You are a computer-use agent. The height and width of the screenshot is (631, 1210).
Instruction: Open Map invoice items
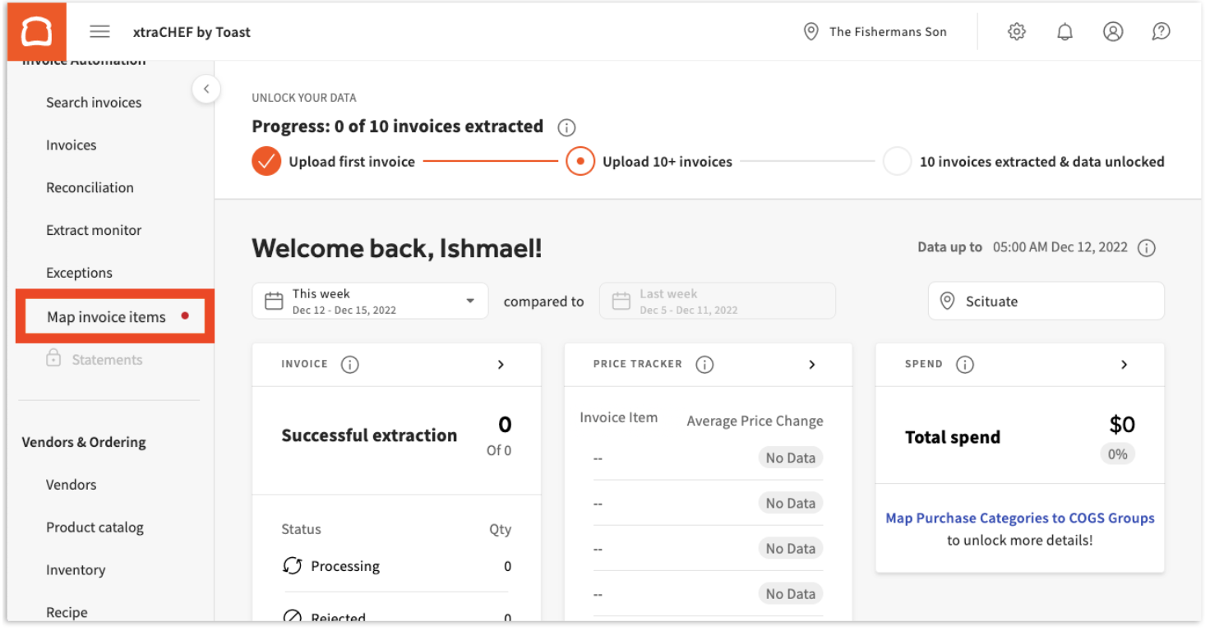(x=108, y=315)
